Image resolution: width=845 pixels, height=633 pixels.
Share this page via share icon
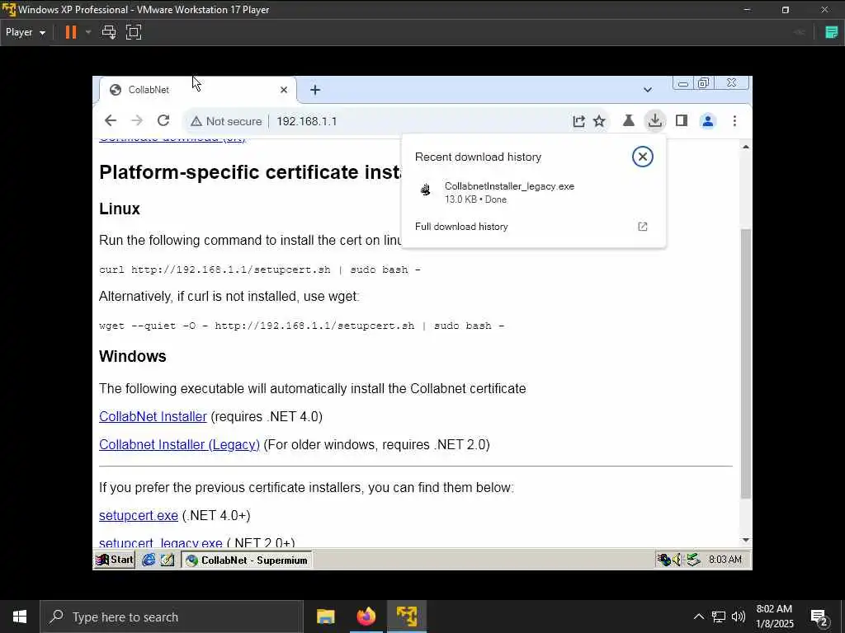pos(578,121)
